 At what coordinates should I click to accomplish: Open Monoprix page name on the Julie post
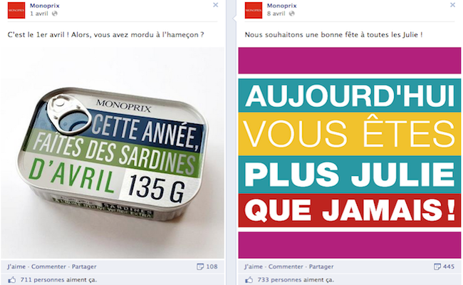281,6
